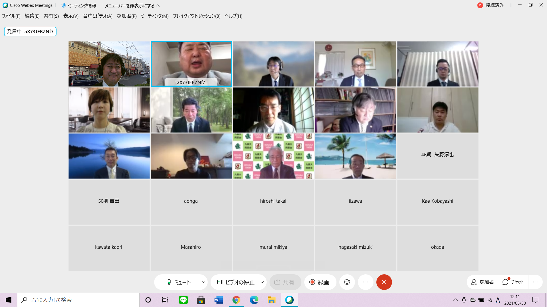Open panel options ellipsis beside チャット

tap(536, 282)
